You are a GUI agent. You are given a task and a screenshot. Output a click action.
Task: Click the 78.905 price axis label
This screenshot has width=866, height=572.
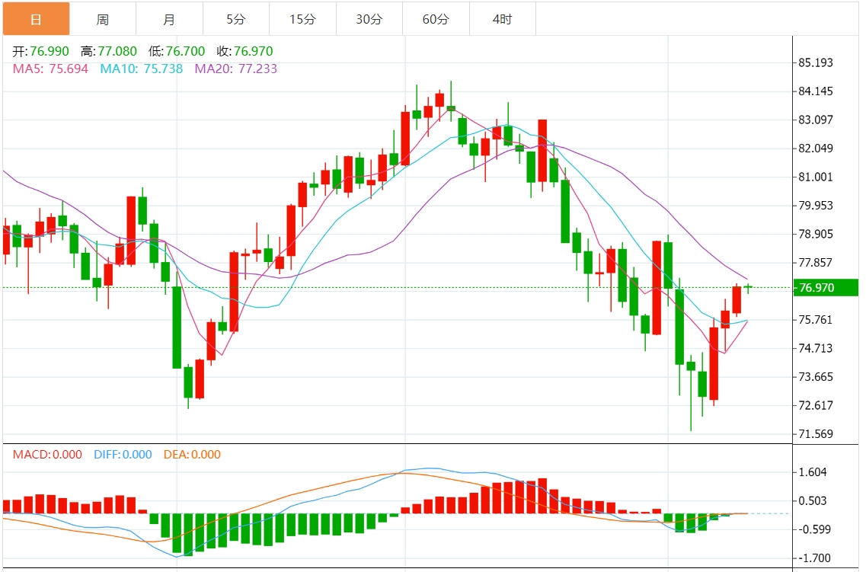[816, 234]
